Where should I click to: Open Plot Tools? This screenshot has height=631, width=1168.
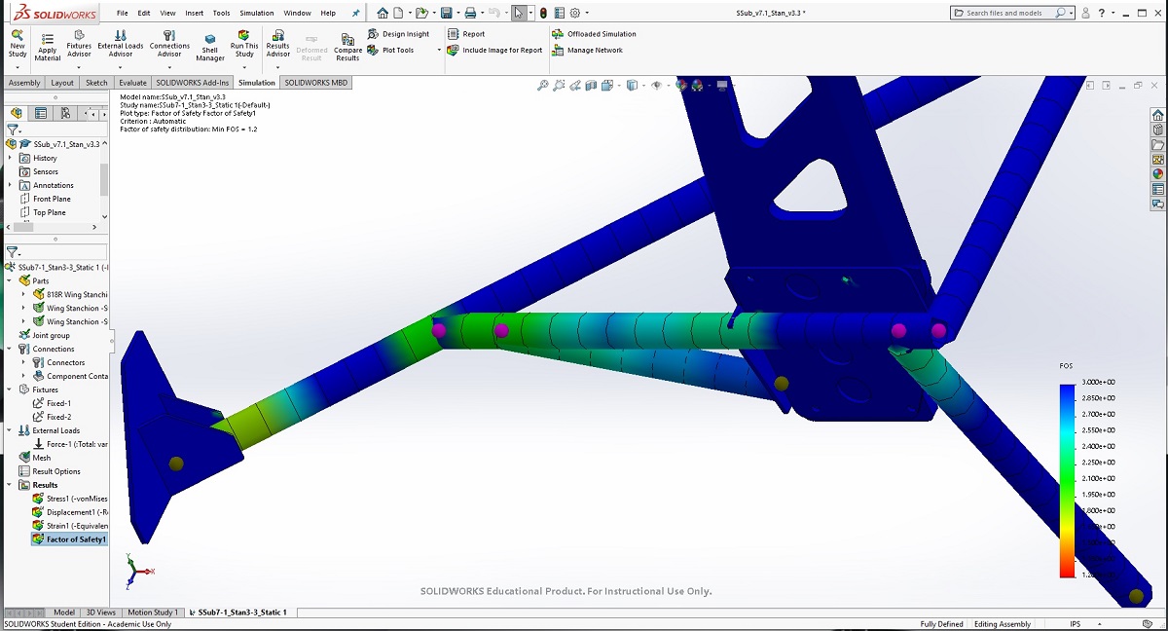click(x=390, y=50)
